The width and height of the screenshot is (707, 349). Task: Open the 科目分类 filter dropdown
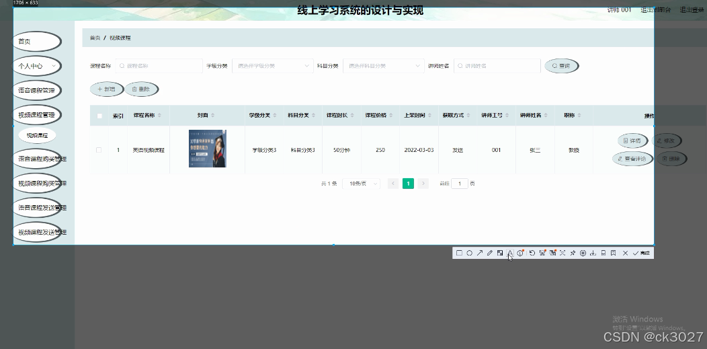point(384,66)
